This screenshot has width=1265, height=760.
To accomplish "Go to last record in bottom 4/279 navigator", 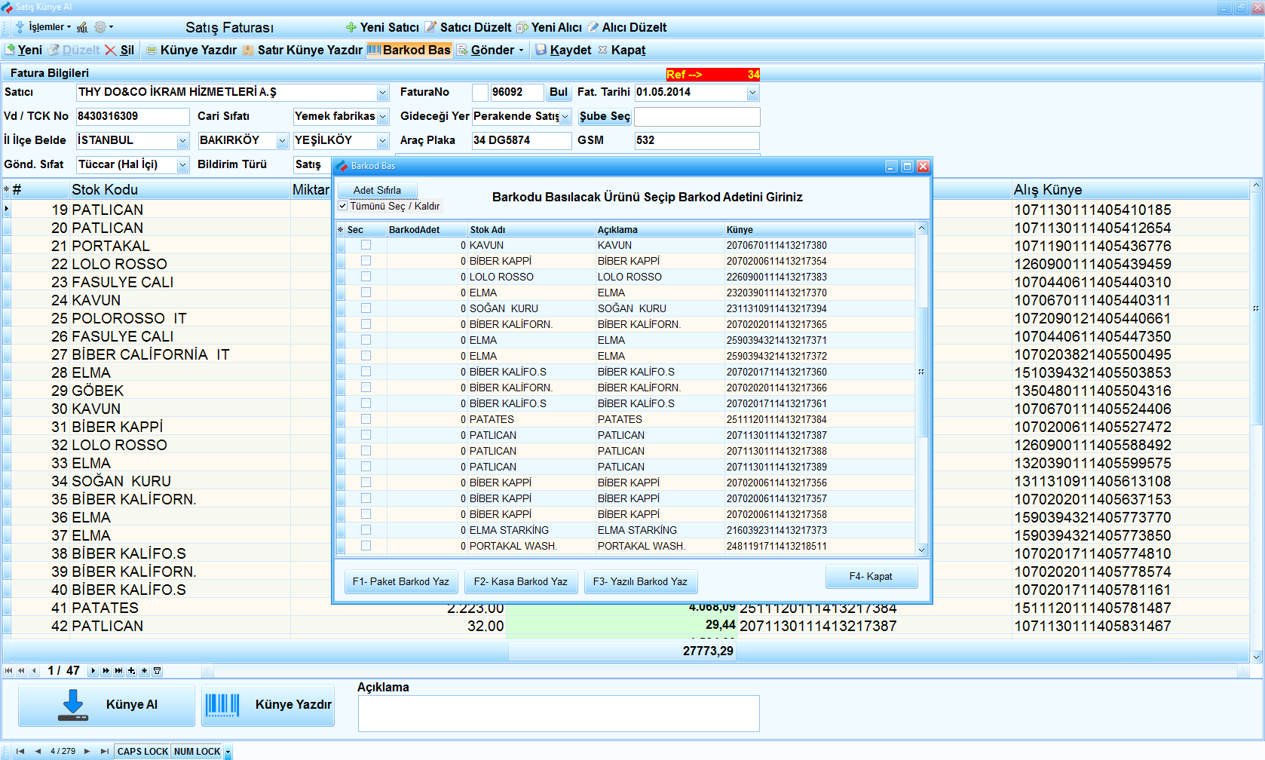I will coord(104,751).
